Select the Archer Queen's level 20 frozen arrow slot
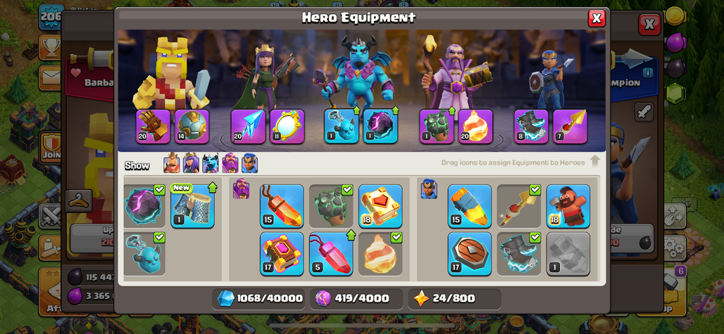The width and height of the screenshot is (724, 334). 248,127
